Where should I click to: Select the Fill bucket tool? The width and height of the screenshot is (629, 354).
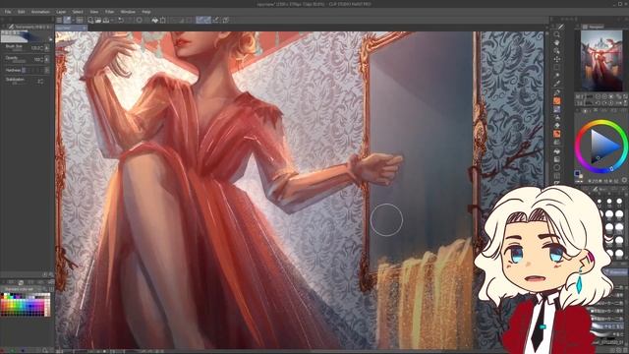557,150
